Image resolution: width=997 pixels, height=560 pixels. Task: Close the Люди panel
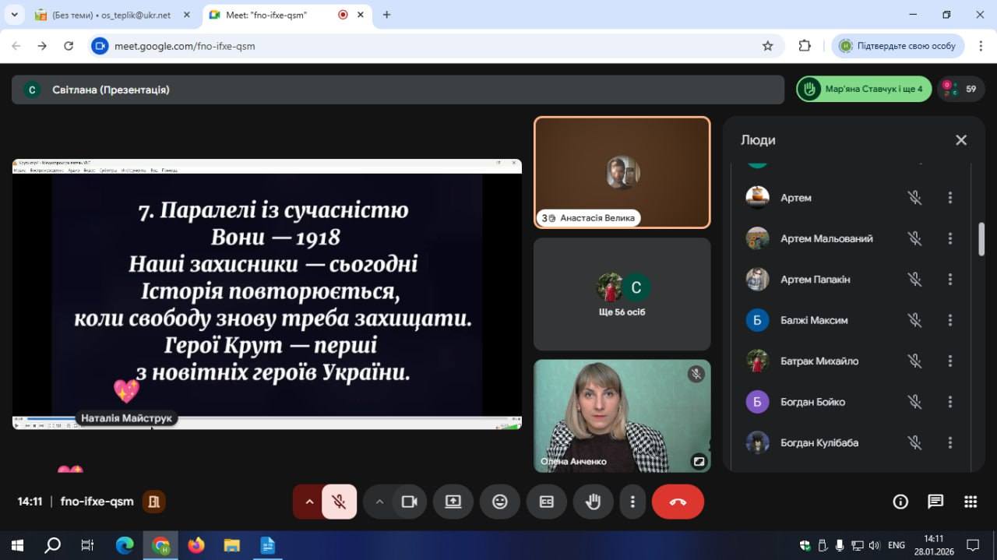click(961, 140)
